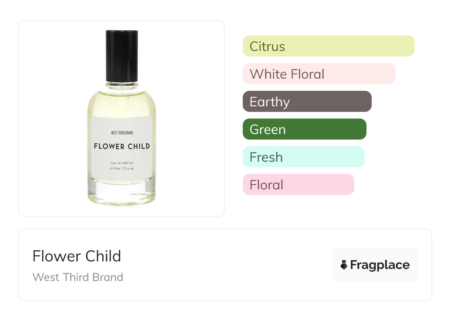Click the Flower Child title text
Viewport: 450px width, 319px height.
pos(76,256)
